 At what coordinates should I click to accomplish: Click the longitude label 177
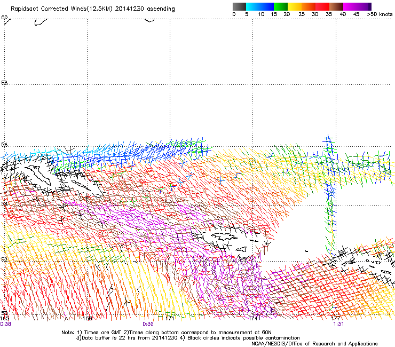click(336, 318)
